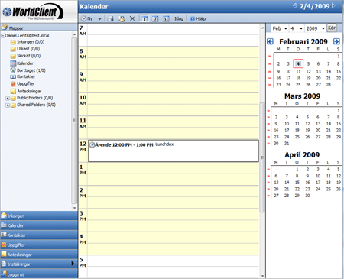The height and width of the screenshot is (279, 344).
Task: Select 30 in April 2009 calendar
Action: tap(307, 196)
